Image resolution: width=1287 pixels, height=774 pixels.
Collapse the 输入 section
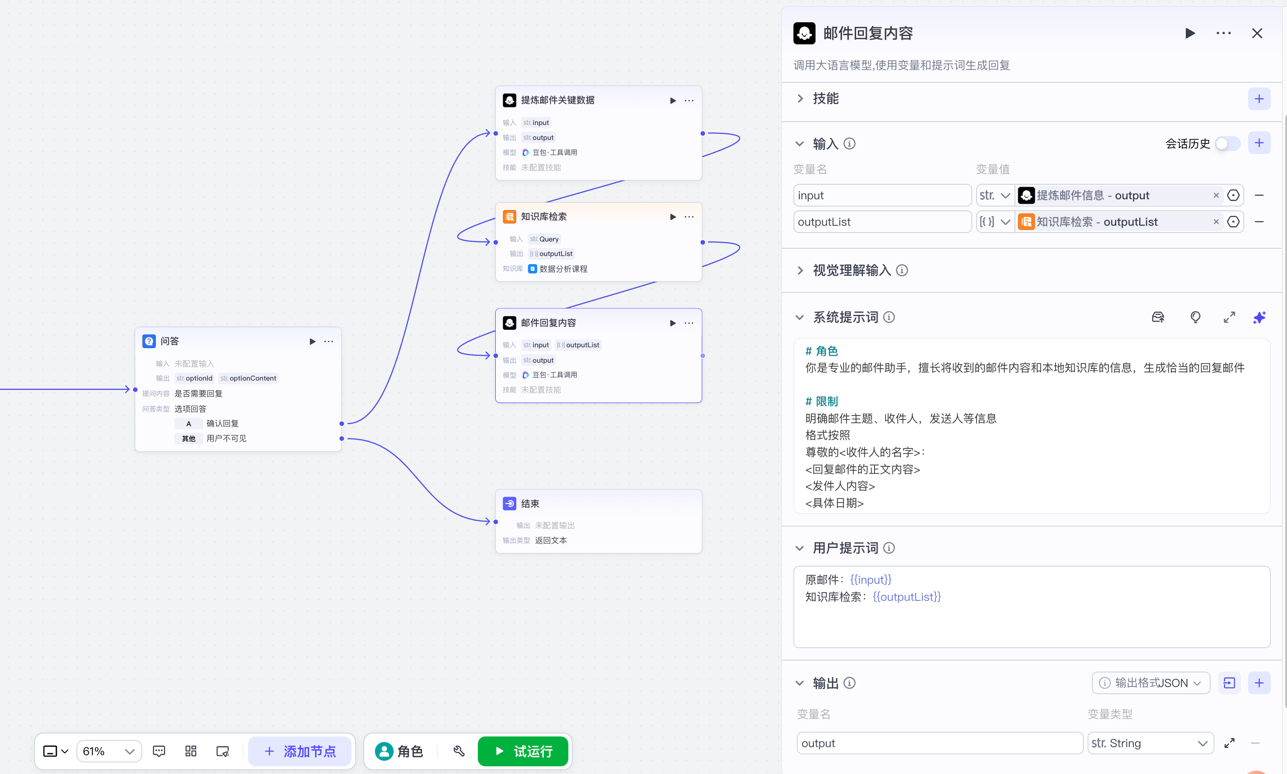tap(800, 143)
